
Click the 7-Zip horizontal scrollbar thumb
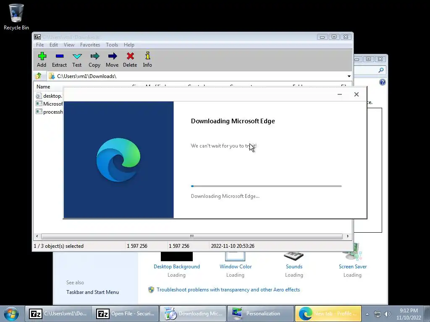[x=191, y=236]
